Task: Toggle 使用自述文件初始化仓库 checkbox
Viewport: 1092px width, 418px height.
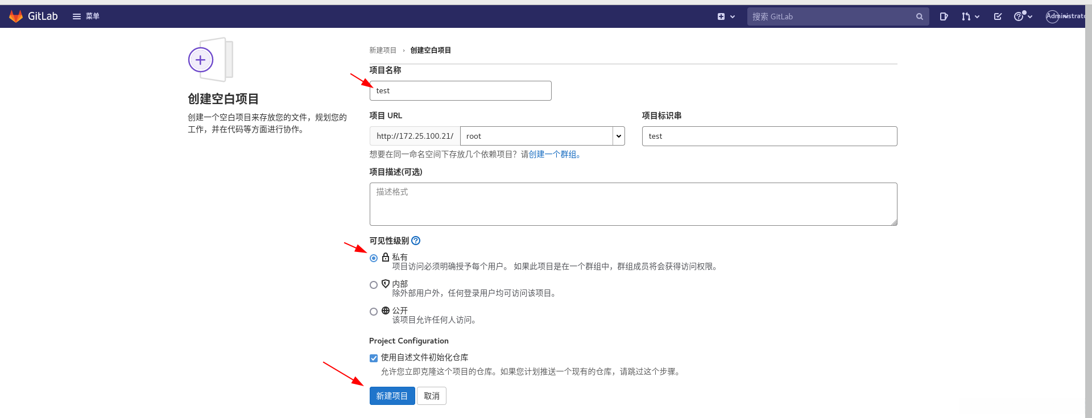Action: click(374, 358)
